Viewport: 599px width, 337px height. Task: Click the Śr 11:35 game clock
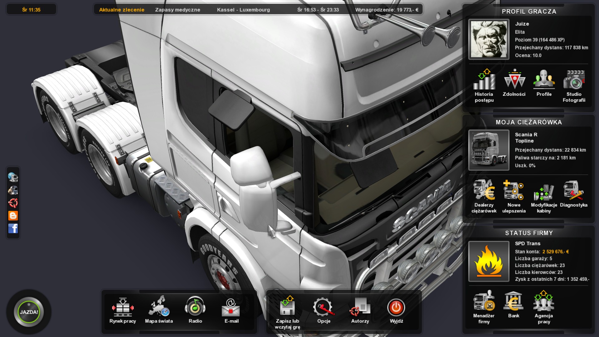click(x=31, y=10)
